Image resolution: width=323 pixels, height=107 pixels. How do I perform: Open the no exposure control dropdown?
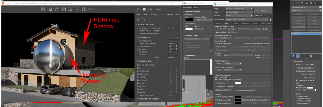[197, 39]
